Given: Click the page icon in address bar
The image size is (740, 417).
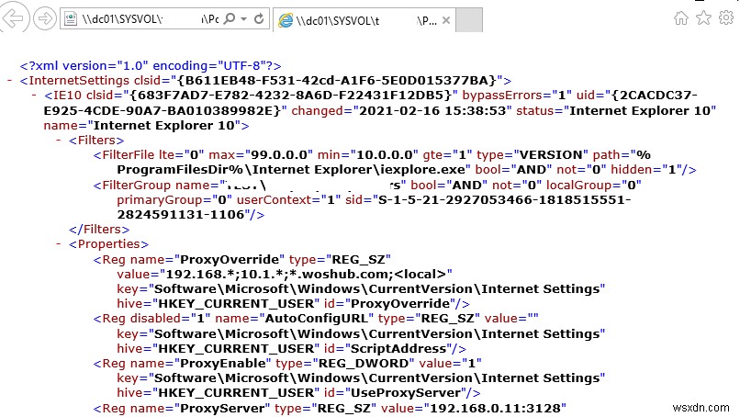Looking at the screenshot, I should click(x=71, y=19).
